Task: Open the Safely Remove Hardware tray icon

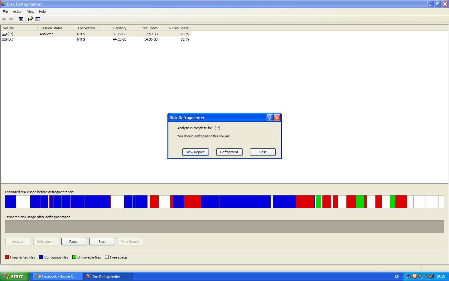Action: (426, 276)
